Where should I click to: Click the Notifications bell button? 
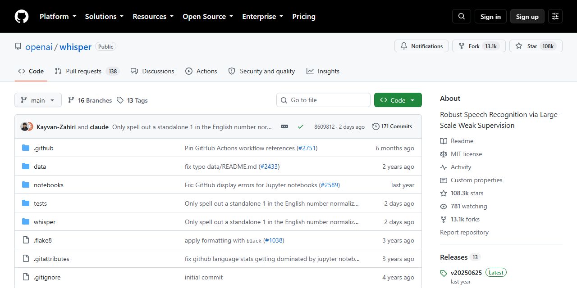click(421, 46)
